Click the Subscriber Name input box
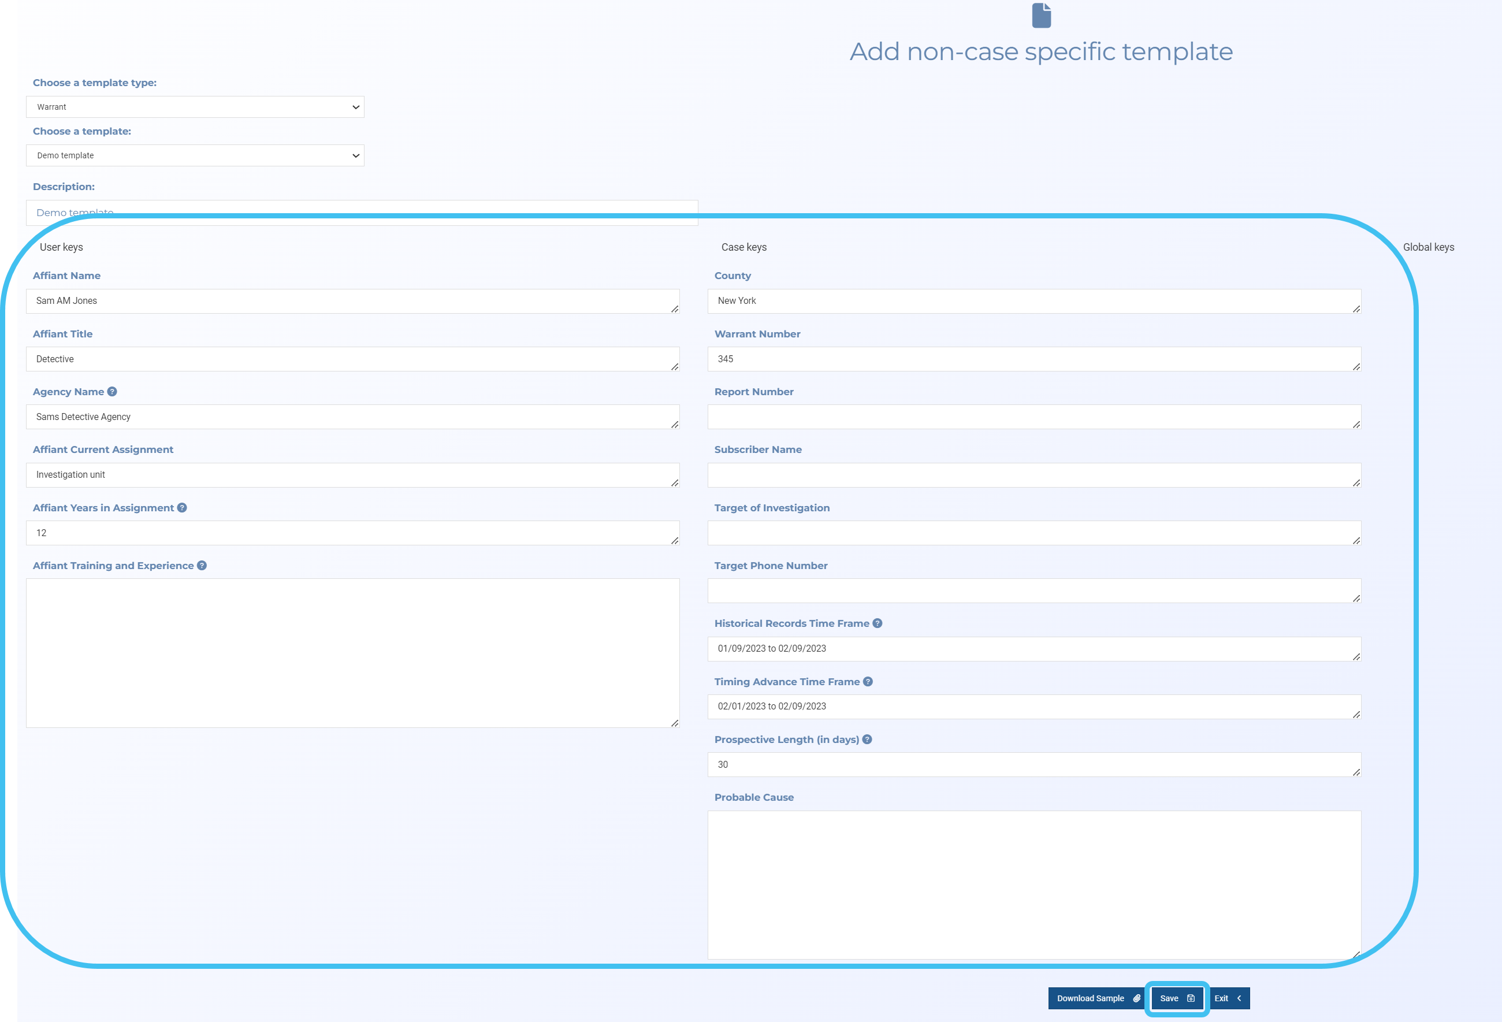This screenshot has height=1022, width=1502. coord(1033,475)
